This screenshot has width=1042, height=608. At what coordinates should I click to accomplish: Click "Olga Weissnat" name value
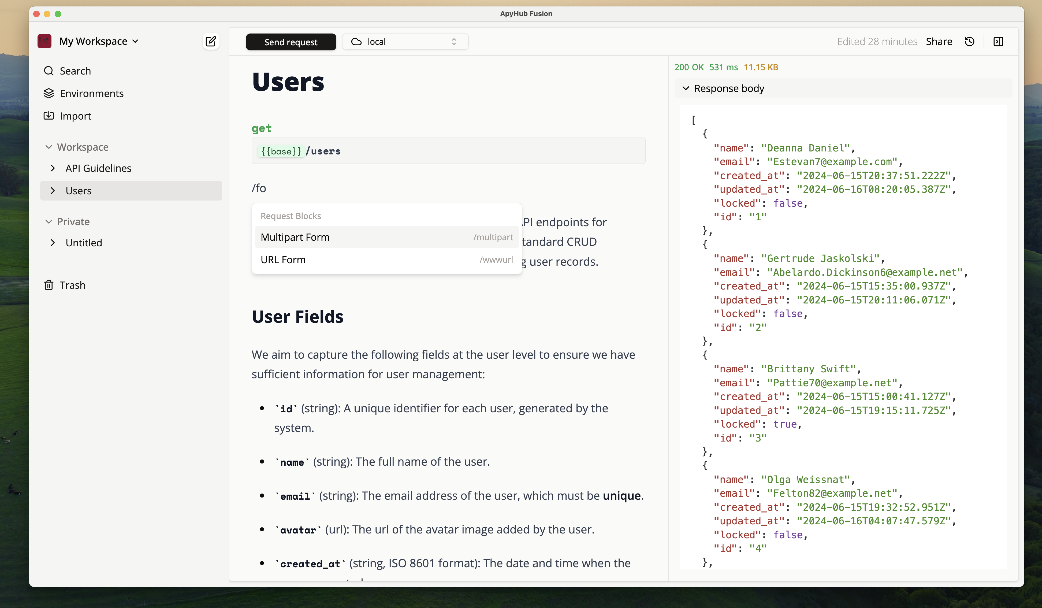click(805, 479)
